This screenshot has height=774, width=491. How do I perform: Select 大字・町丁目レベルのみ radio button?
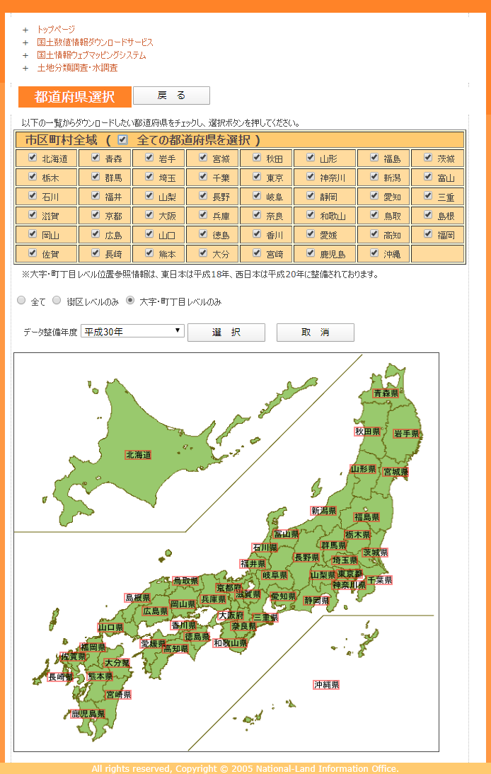[x=130, y=301]
